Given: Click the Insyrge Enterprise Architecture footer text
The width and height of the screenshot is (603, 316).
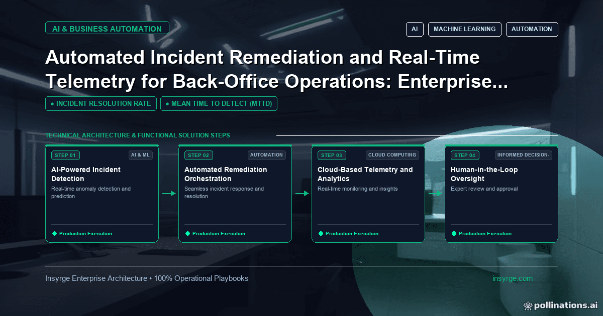Looking at the screenshot, I should (147, 278).
